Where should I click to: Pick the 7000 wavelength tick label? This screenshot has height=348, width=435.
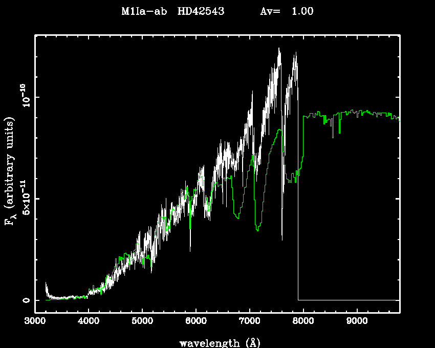[x=249, y=321]
